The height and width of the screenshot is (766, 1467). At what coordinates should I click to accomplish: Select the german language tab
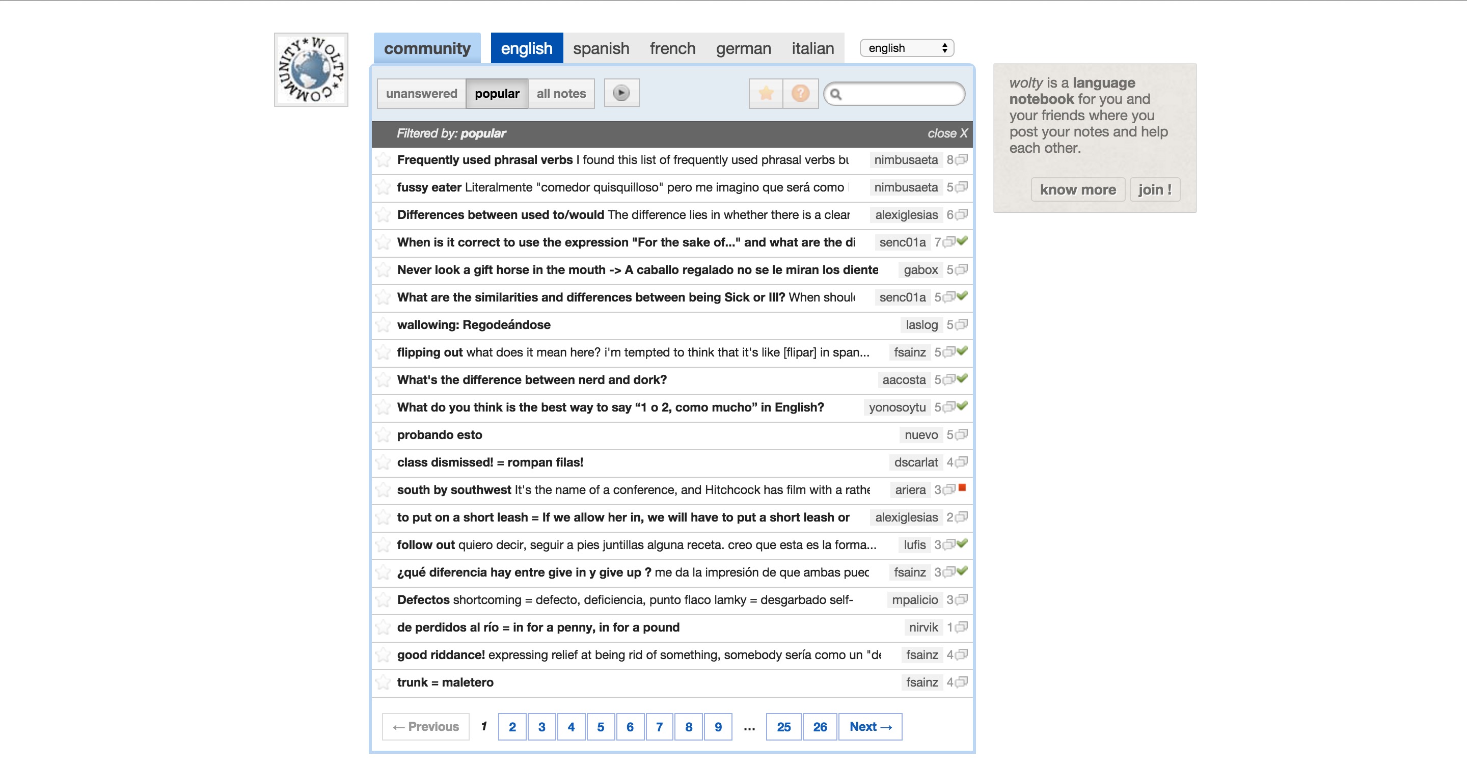[743, 48]
